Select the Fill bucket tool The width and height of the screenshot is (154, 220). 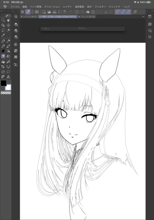tap(3, 62)
